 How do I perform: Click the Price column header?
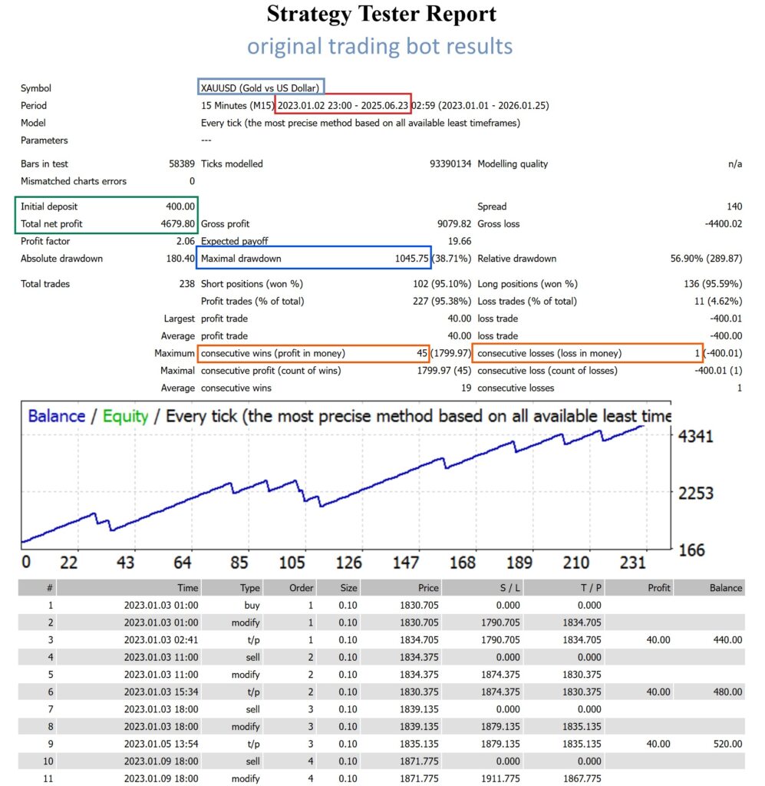click(x=428, y=588)
